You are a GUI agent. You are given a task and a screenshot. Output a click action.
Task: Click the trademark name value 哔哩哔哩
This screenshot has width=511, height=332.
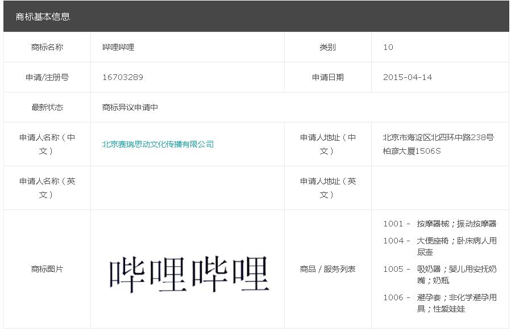point(118,47)
